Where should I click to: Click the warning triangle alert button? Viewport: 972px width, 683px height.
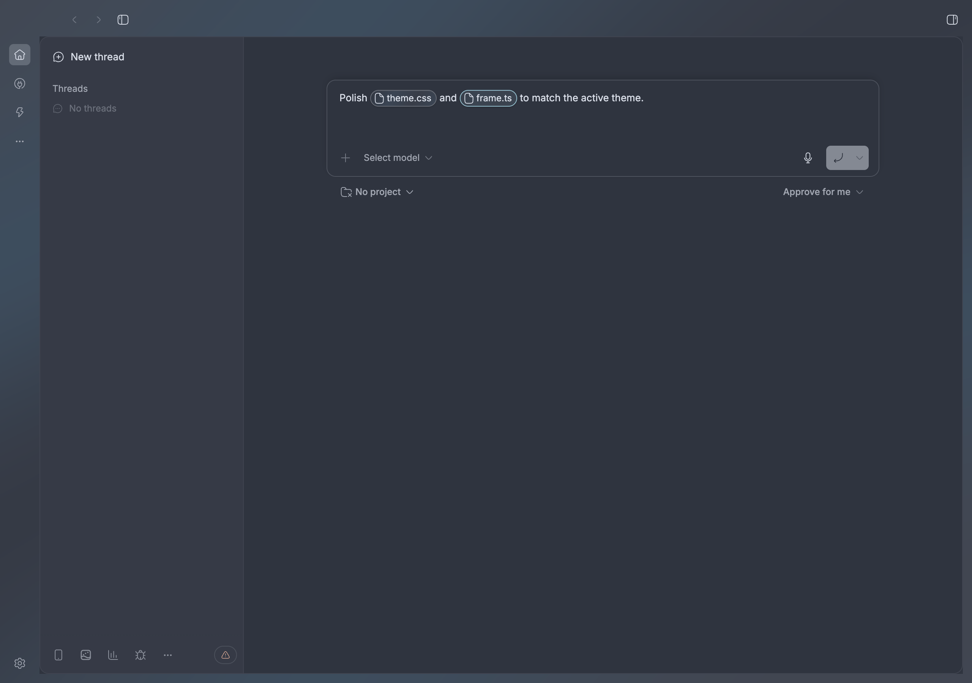click(x=225, y=655)
